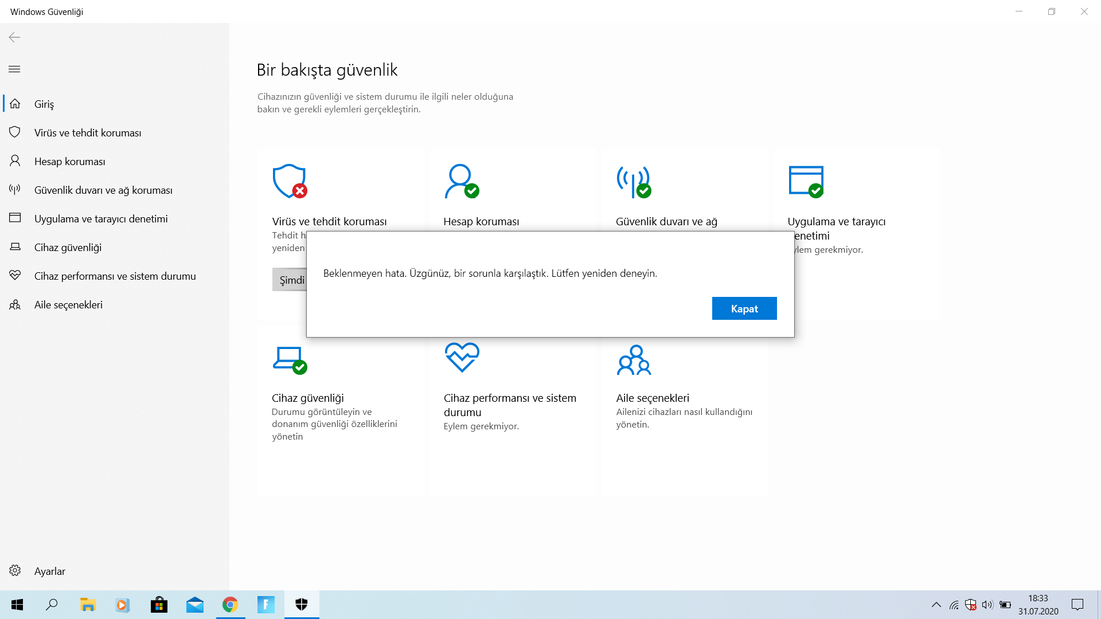Open Virüs ve tehdit koruması sidebar item
1101x619 pixels.
point(87,132)
